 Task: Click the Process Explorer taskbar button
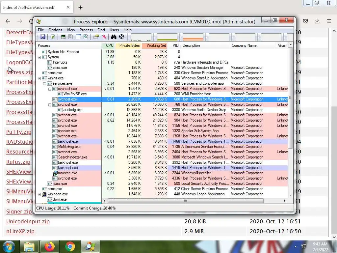91,246
